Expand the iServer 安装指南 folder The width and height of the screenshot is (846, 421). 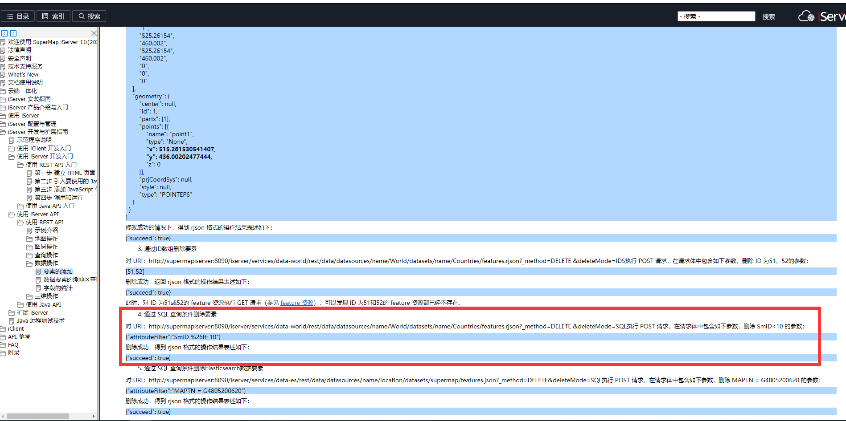click(x=3, y=99)
